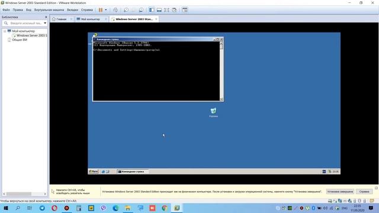The height and width of the screenshot is (213, 379).
Task: Open the Файл menu
Action: (6, 10)
